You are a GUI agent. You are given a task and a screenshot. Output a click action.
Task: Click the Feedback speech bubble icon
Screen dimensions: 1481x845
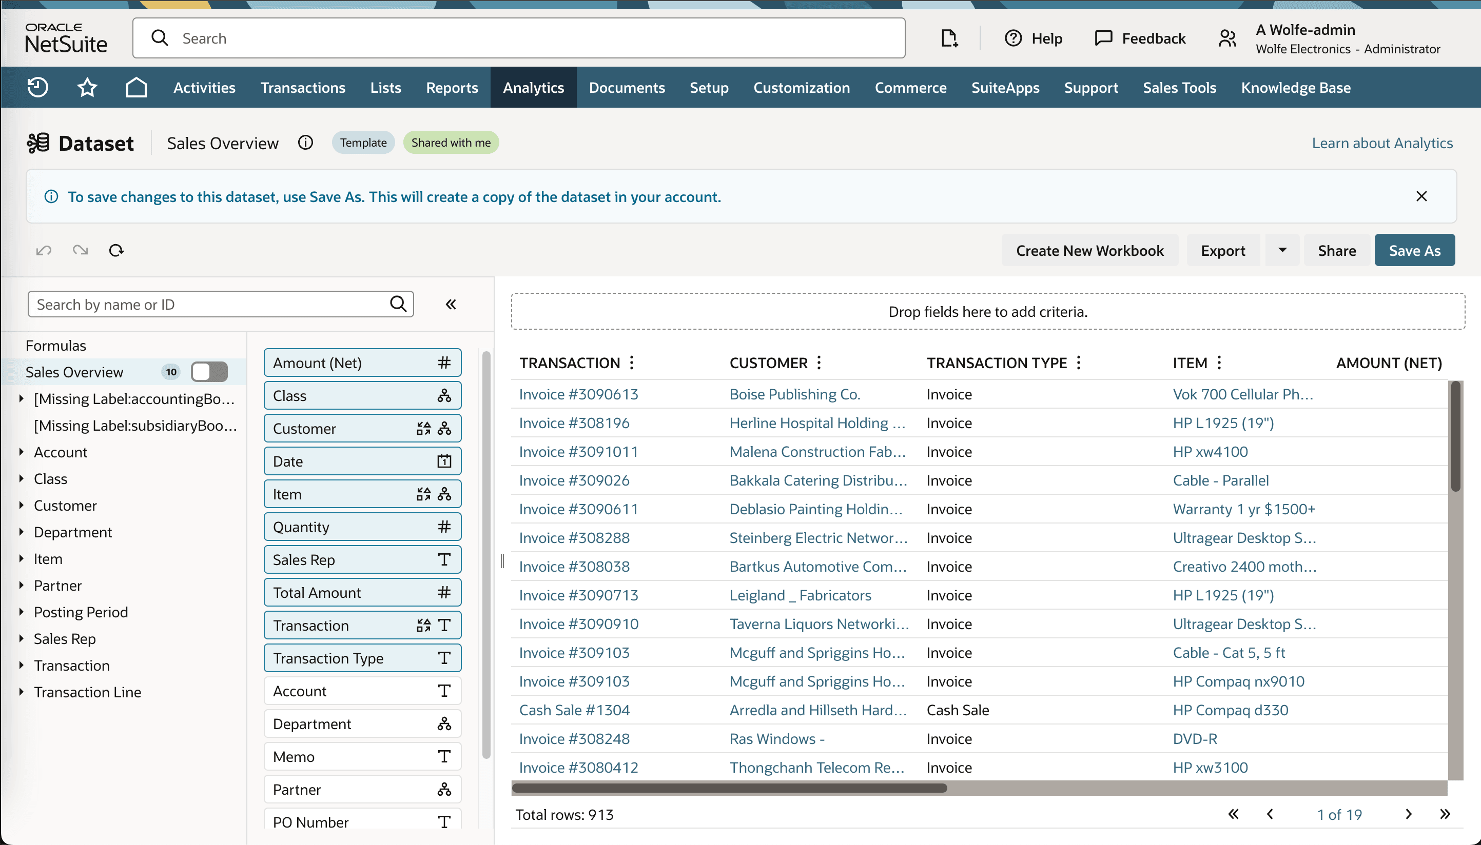1103,38
